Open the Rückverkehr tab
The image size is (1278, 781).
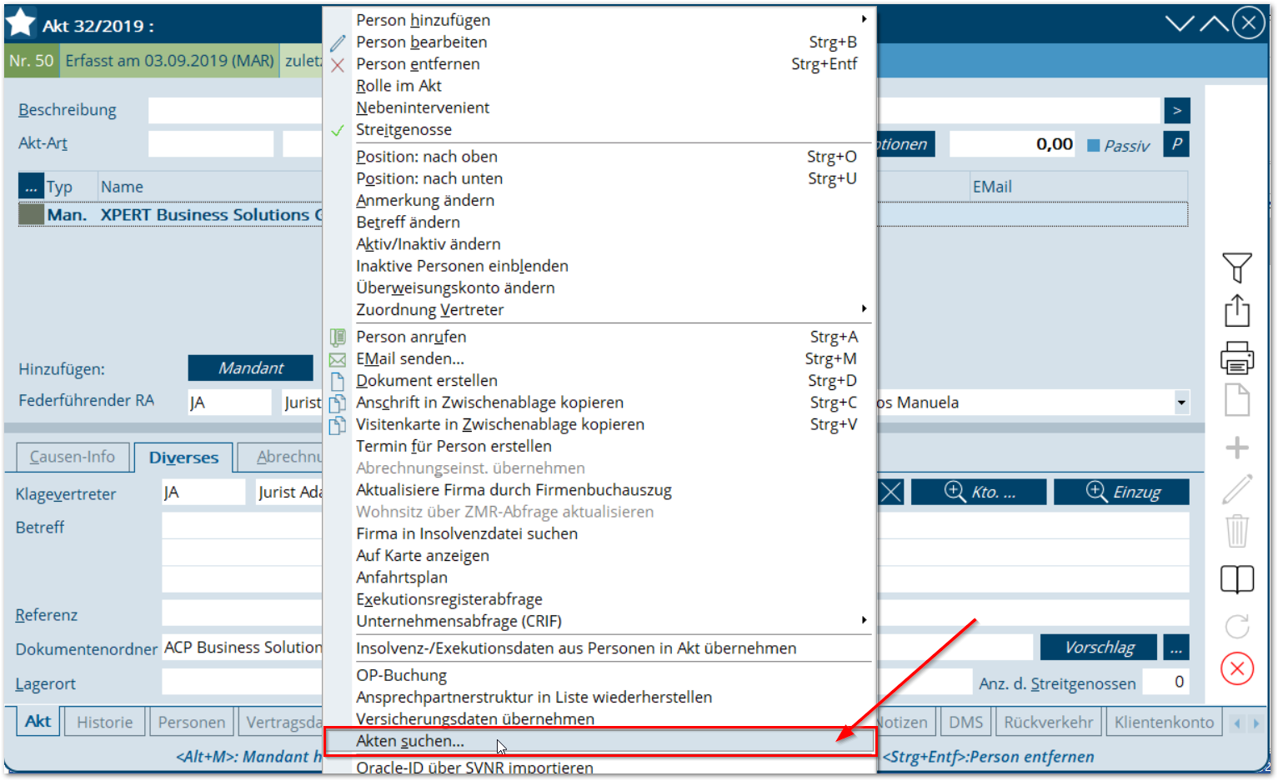pos(1049,723)
